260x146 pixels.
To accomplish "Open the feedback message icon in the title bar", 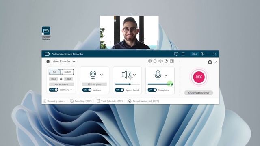I will (176, 54).
